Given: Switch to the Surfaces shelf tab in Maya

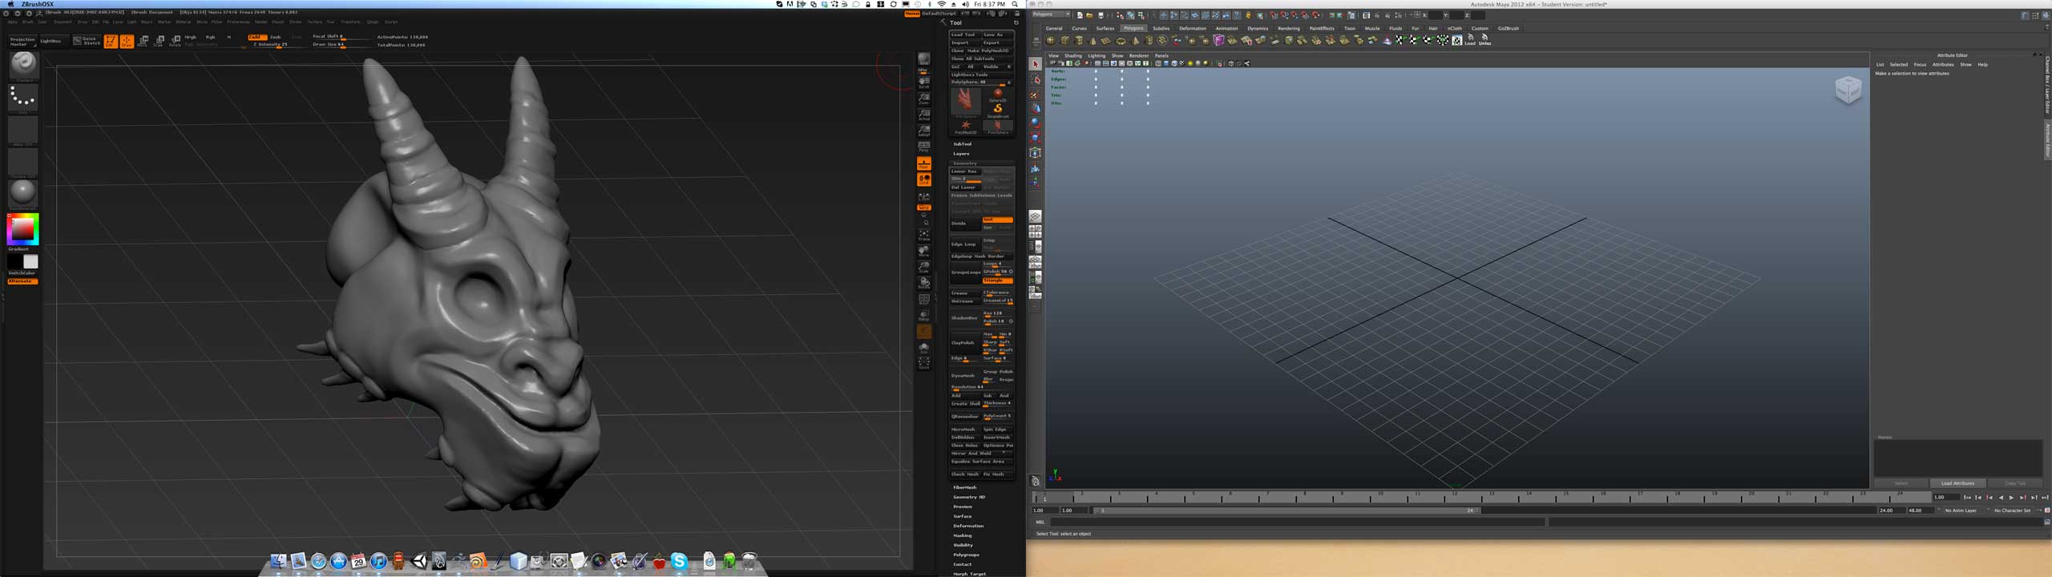Looking at the screenshot, I should pos(1105,28).
